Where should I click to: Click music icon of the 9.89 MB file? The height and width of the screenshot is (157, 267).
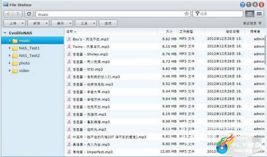tap(69, 107)
